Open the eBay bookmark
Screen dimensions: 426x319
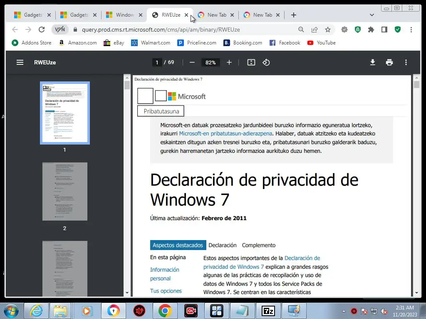point(114,43)
